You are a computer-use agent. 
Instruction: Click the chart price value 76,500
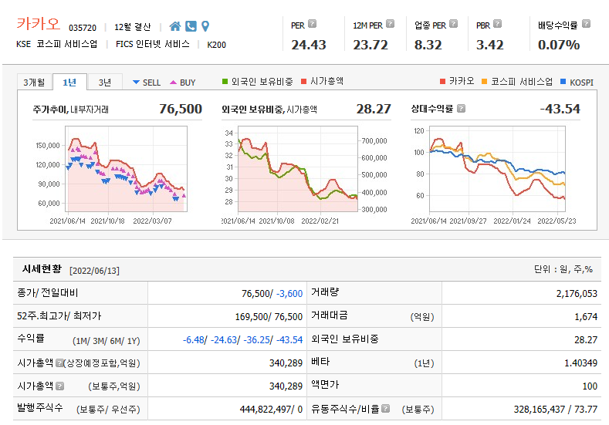tap(181, 109)
